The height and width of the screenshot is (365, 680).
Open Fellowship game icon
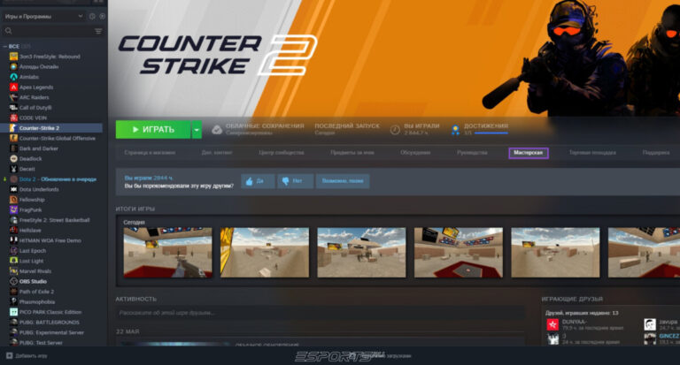[13, 200]
